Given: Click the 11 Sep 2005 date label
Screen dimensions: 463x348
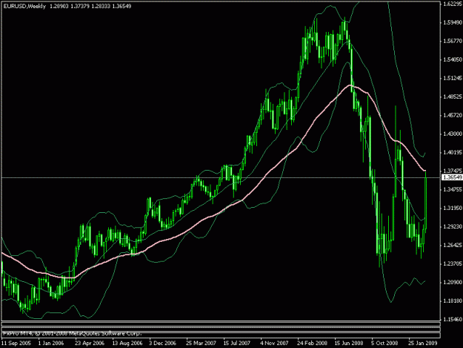Looking at the screenshot, I should tap(16, 344).
